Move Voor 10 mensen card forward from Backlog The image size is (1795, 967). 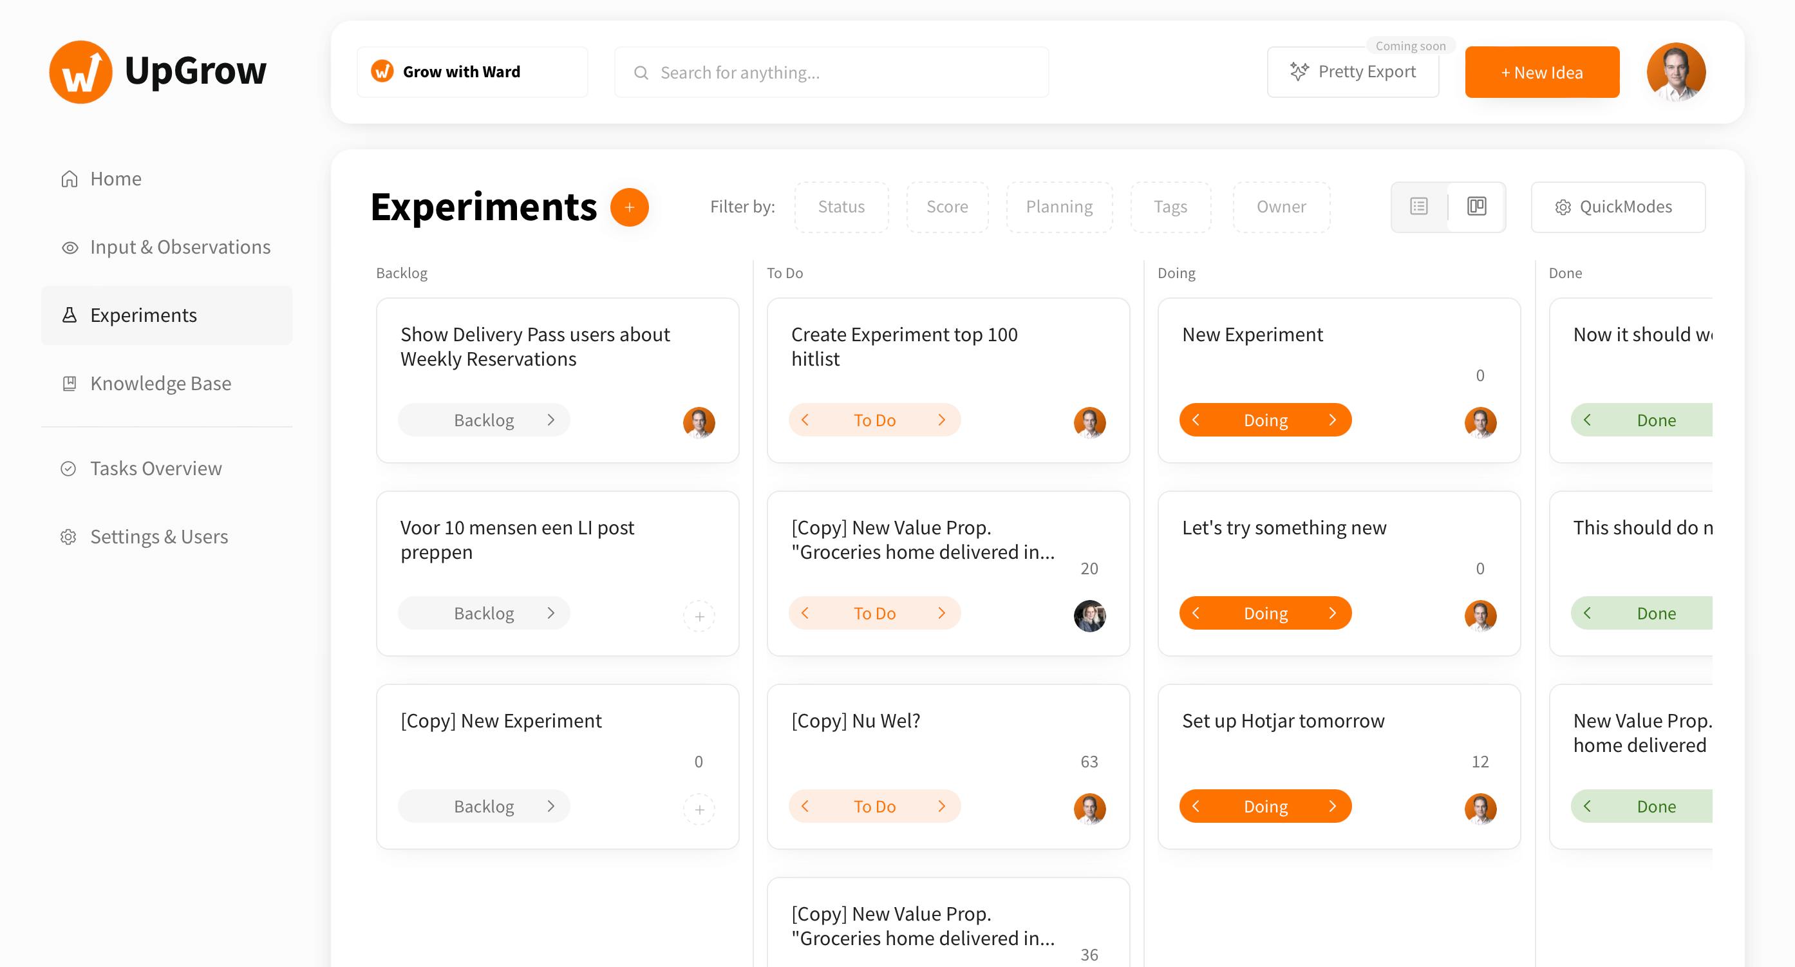coord(550,612)
